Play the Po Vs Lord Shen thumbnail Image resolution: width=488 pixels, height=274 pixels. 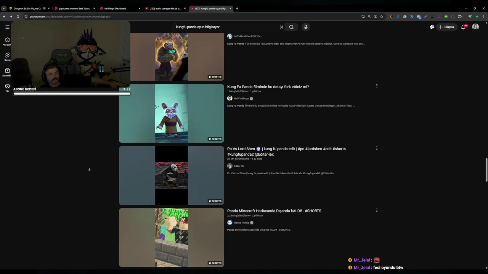click(172, 175)
